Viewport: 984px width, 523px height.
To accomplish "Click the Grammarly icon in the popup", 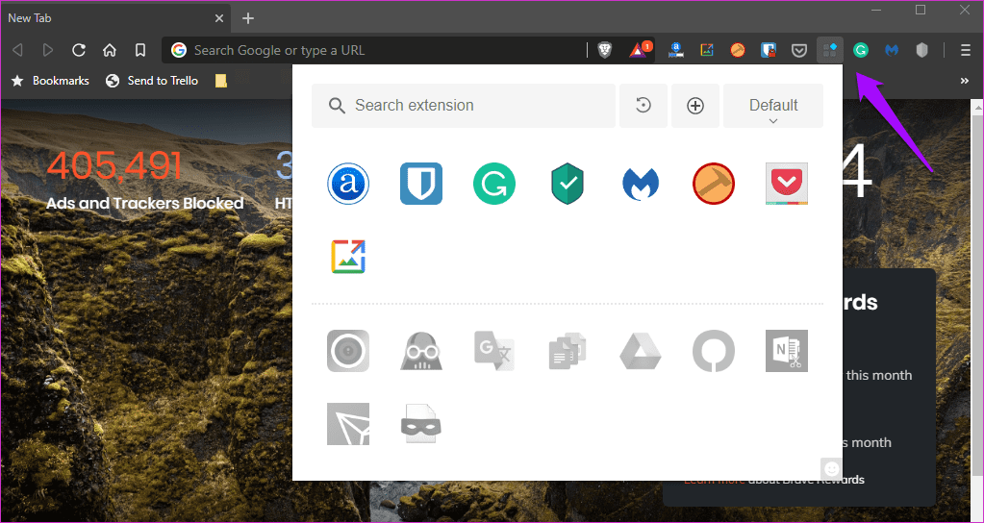I will (494, 184).
